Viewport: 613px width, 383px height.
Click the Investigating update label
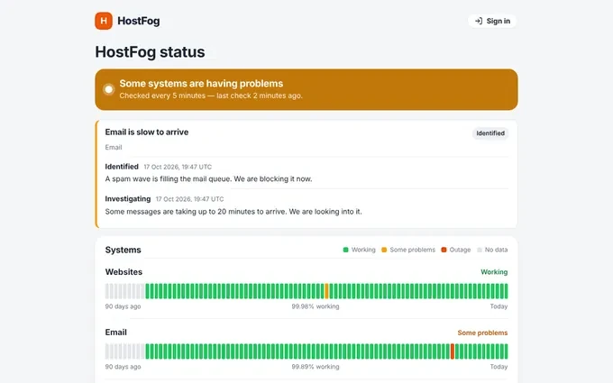click(128, 199)
